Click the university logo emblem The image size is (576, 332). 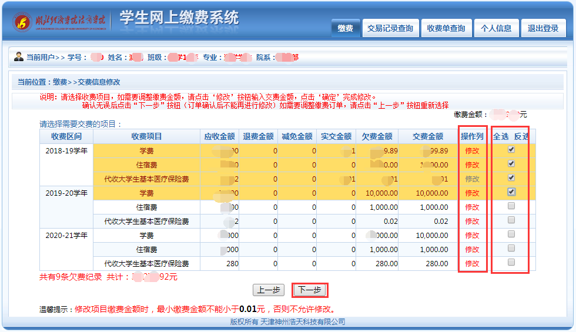click(22, 22)
